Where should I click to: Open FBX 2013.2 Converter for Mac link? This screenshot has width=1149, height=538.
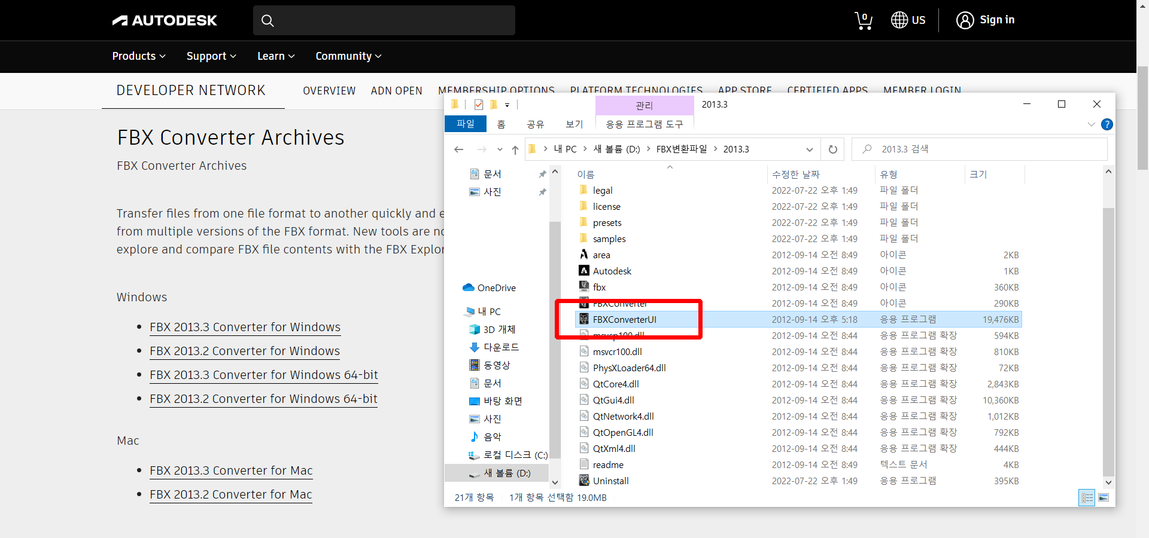tap(231, 494)
